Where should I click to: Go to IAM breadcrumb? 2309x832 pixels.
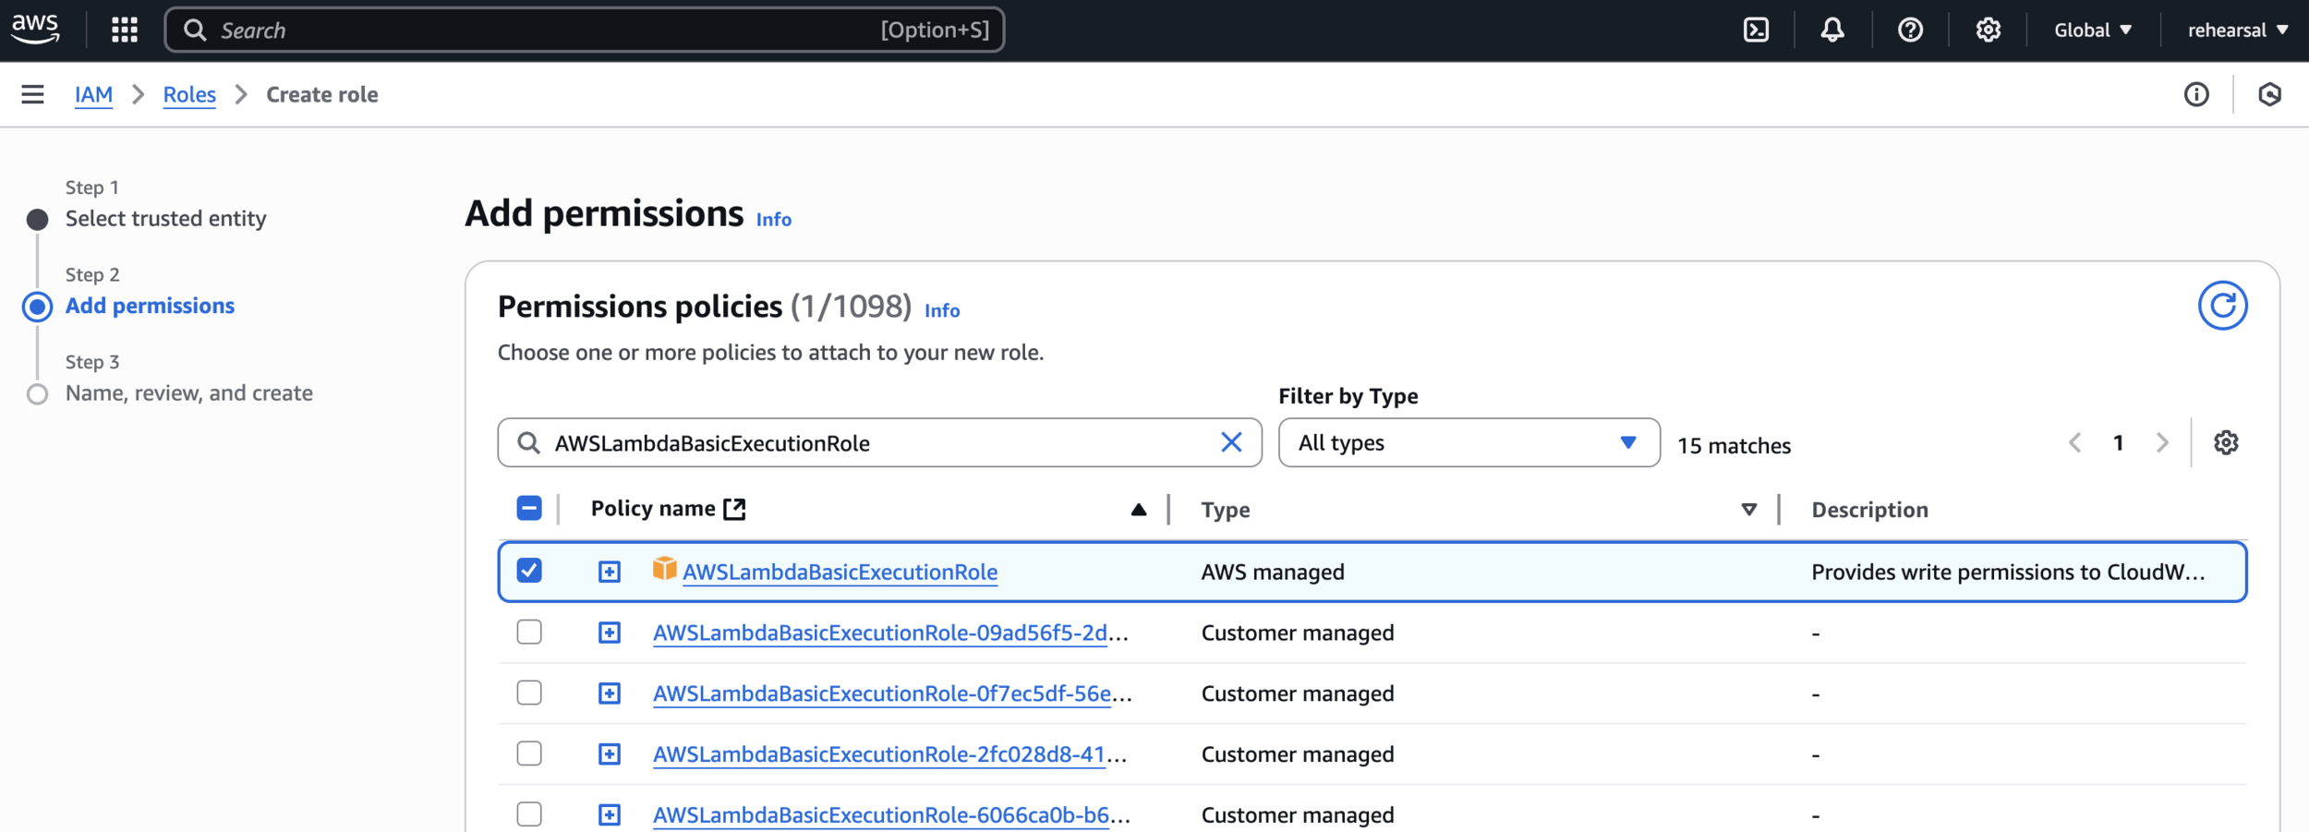point(93,94)
